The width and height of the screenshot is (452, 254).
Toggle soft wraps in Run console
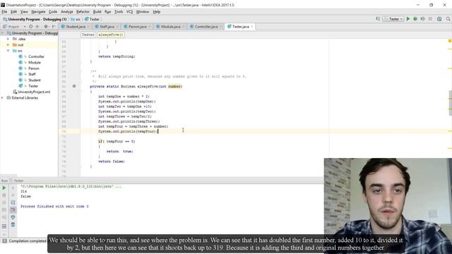13,202
